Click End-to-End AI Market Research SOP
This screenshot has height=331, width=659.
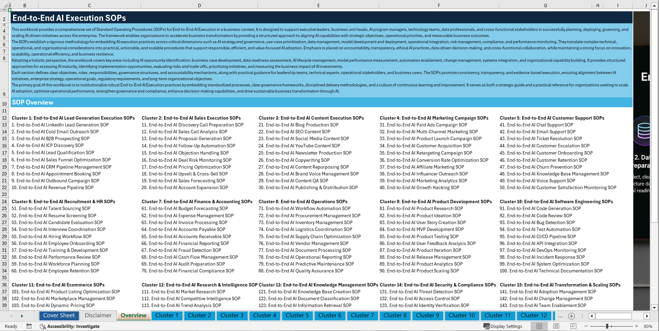(184, 292)
